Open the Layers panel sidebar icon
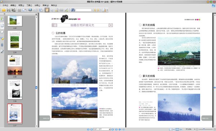This screenshot has width=216, height=131. click(x=2, y=32)
